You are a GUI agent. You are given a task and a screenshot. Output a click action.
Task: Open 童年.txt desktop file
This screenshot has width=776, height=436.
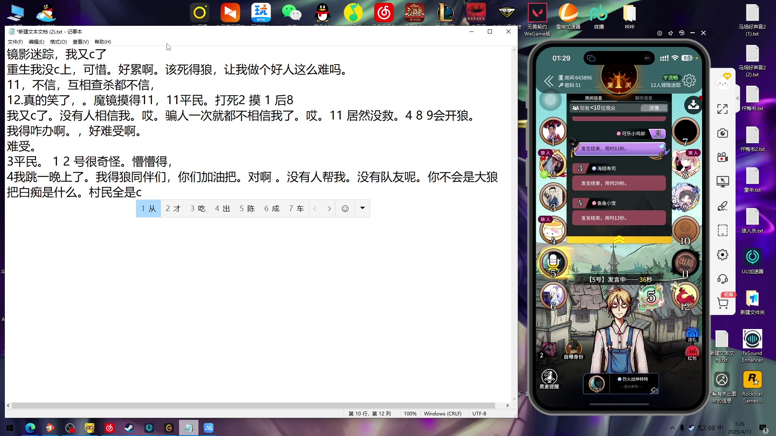(752, 180)
